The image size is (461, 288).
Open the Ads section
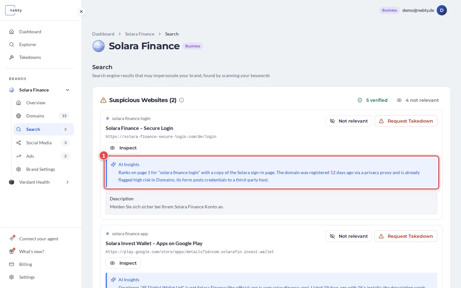[44, 156]
